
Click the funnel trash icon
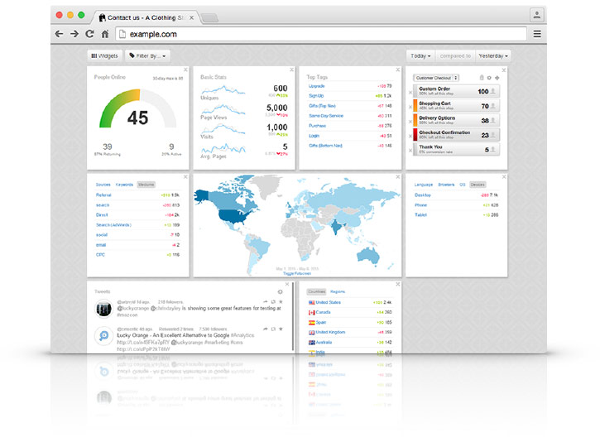482,78
